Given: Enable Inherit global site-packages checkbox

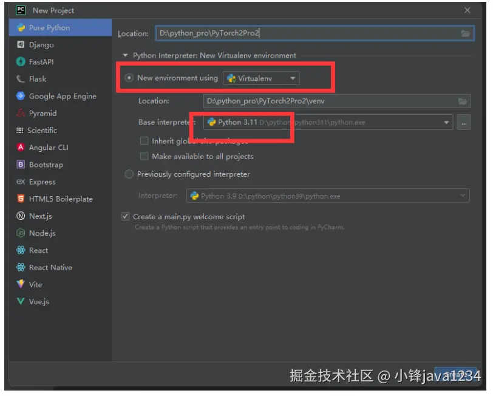Looking at the screenshot, I should tap(144, 140).
